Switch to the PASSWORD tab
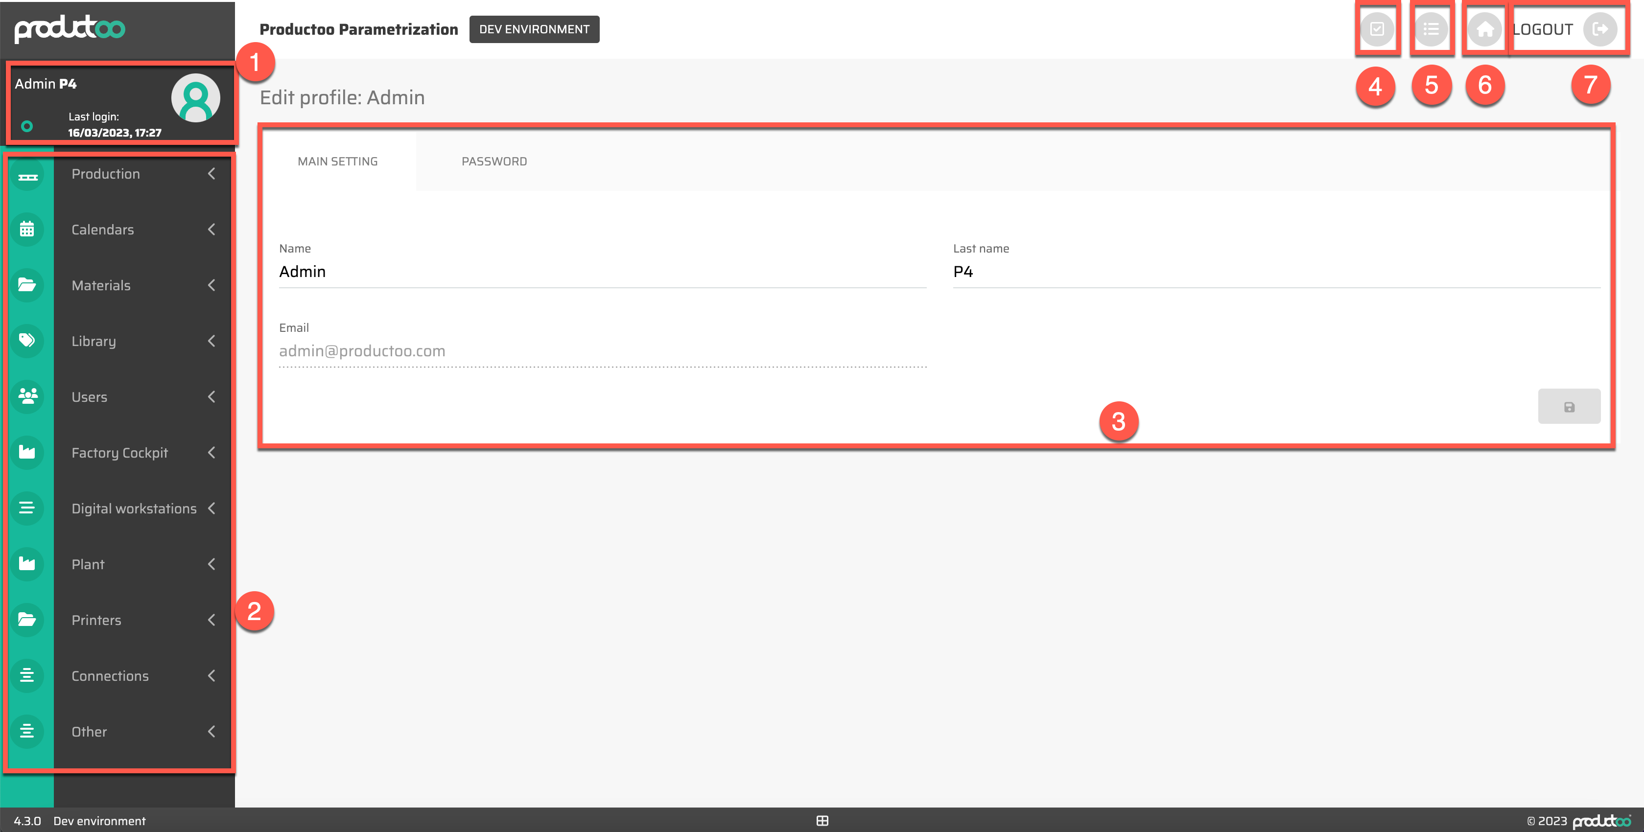This screenshot has height=832, width=1644. tap(494, 162)
